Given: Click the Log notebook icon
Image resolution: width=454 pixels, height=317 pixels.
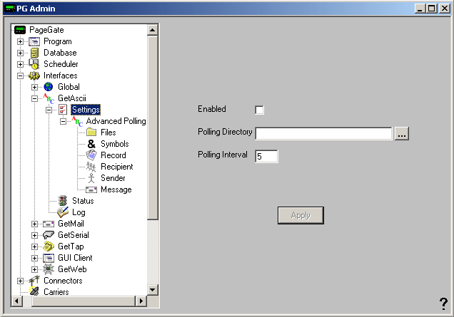Looking at the screenshot, I should point(63,212).
